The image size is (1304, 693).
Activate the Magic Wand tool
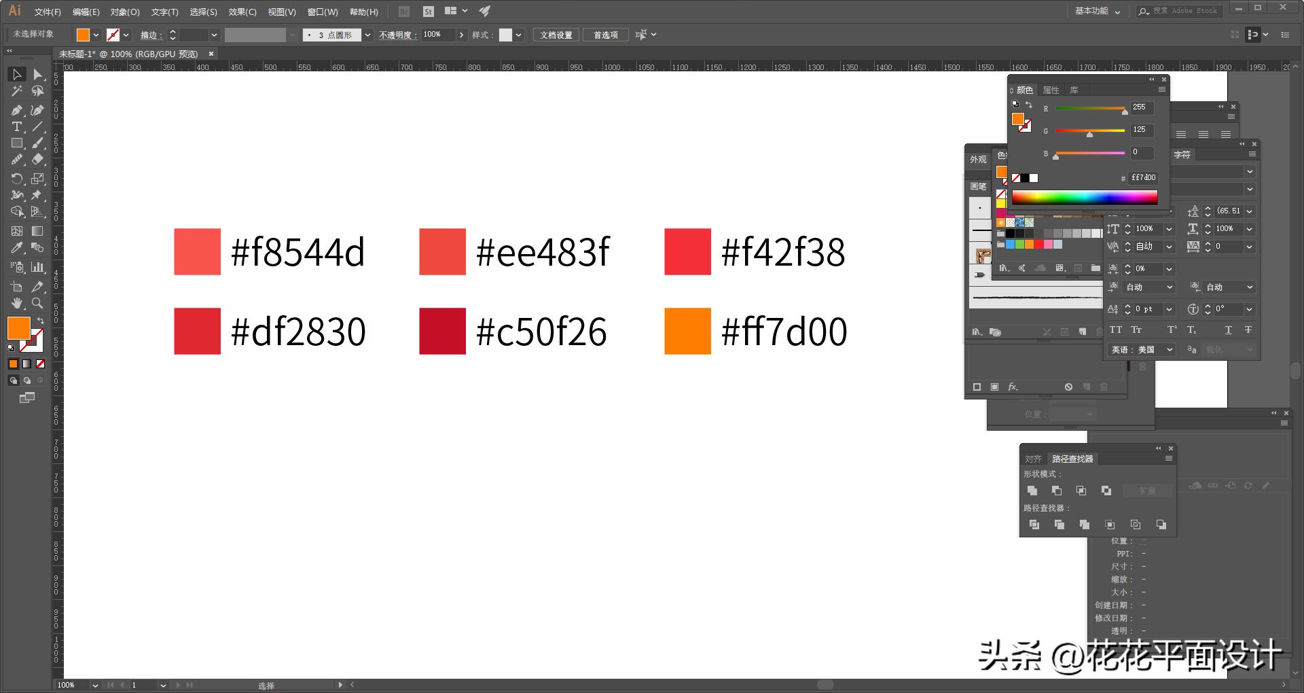16,91
